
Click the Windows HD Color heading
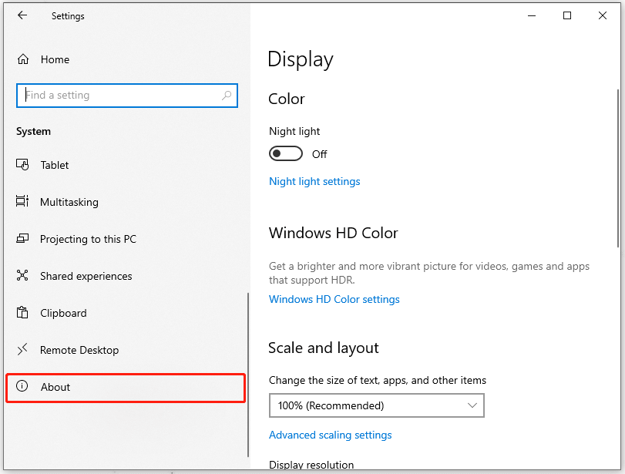coord(333,233)
